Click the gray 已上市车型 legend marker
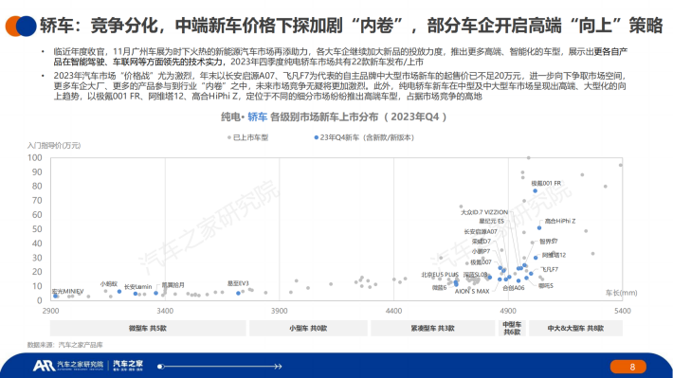The width and height of the screenshot is (673, 378). (x=229, y=137)
